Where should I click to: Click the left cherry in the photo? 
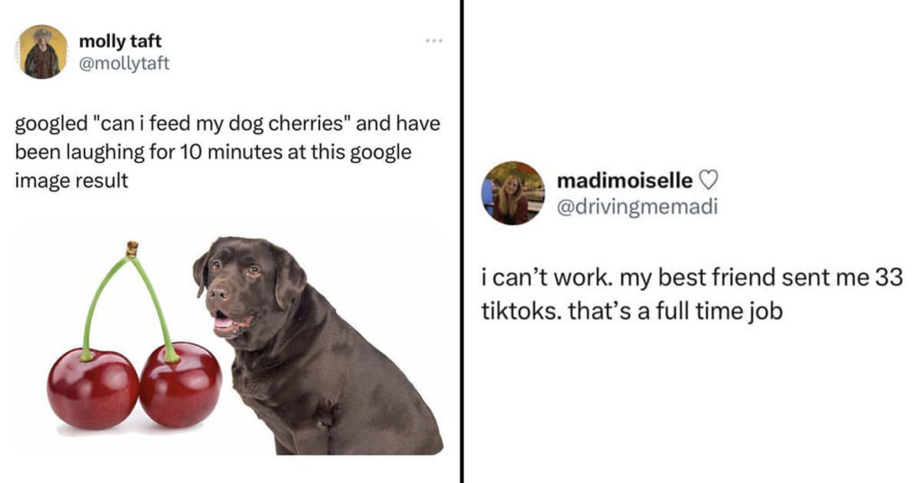[x=93, y=387]
